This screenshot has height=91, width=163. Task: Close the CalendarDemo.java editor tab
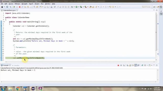coord(17,10)
